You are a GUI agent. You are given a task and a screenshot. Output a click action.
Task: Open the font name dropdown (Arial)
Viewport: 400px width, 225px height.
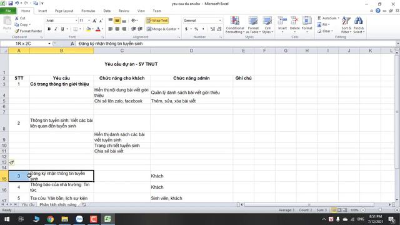(76, 21)
